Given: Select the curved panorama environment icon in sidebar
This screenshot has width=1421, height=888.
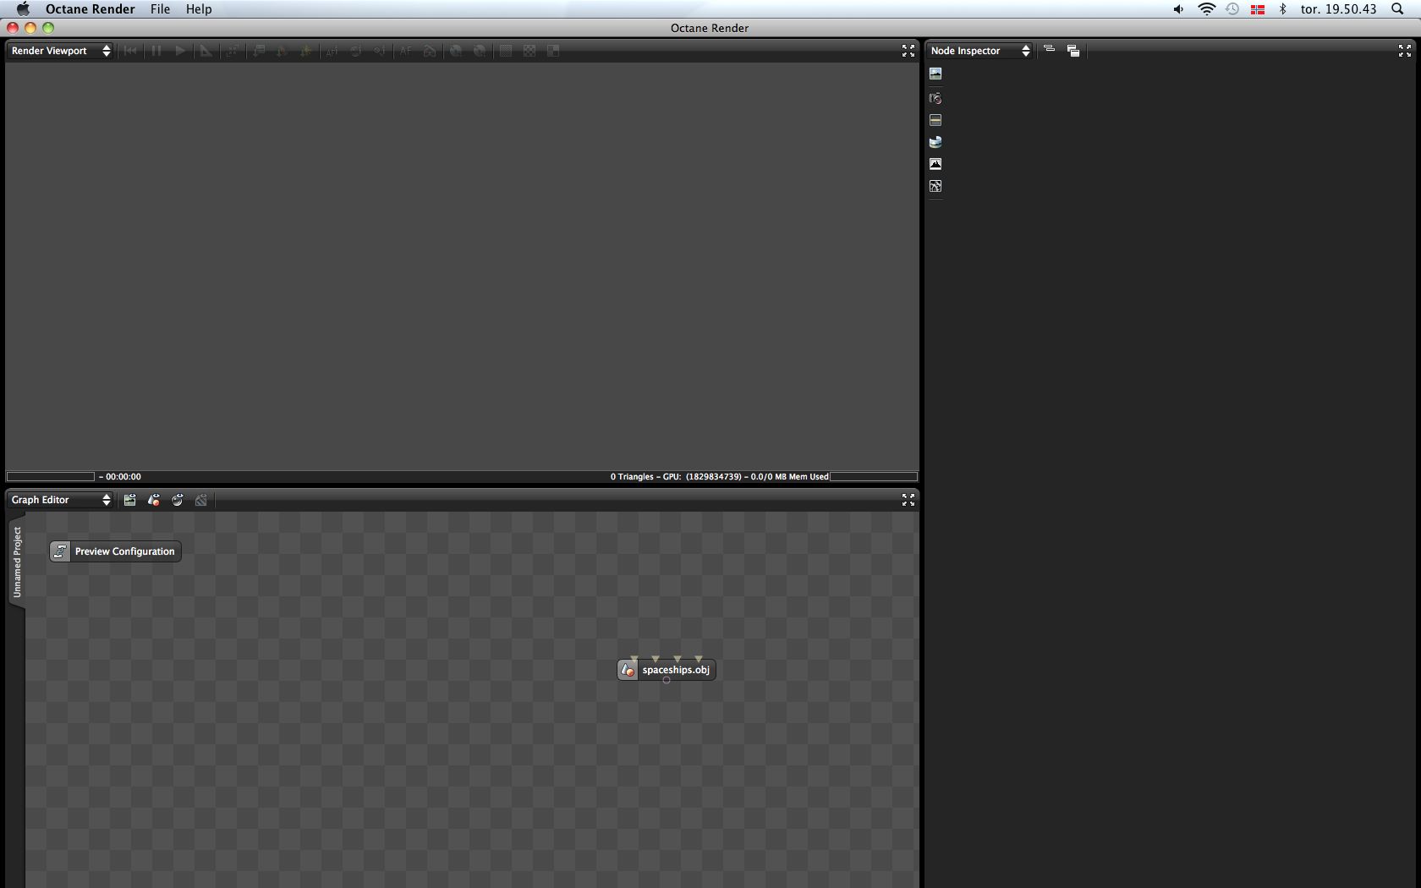Looking at the screenshot, I should pos(935,142).
